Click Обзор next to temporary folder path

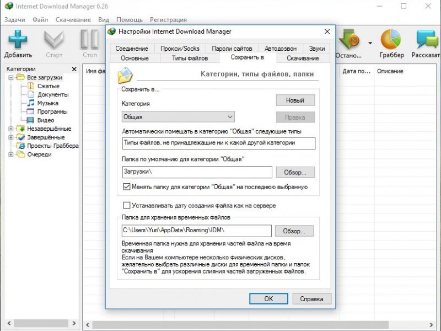(294, 231)
